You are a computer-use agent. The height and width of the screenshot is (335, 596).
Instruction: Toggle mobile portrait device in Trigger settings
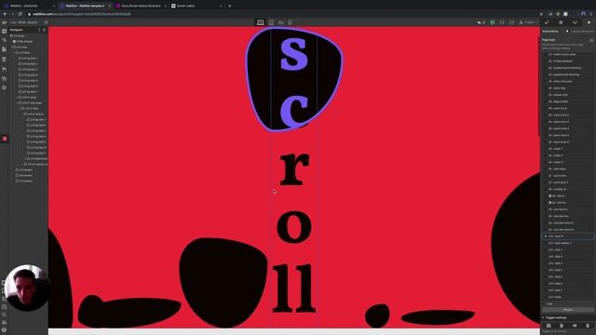coord(588,326)
